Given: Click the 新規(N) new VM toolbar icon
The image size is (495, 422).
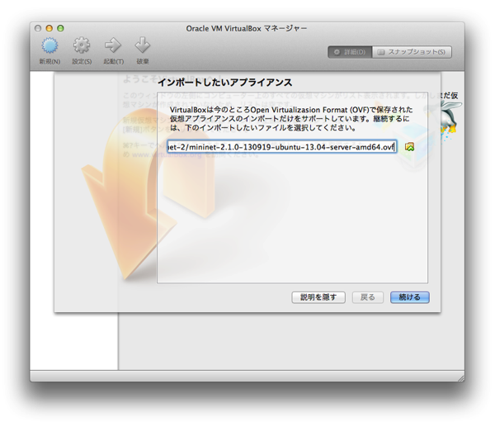Looking at the screenshot, I should click(49, 46).
